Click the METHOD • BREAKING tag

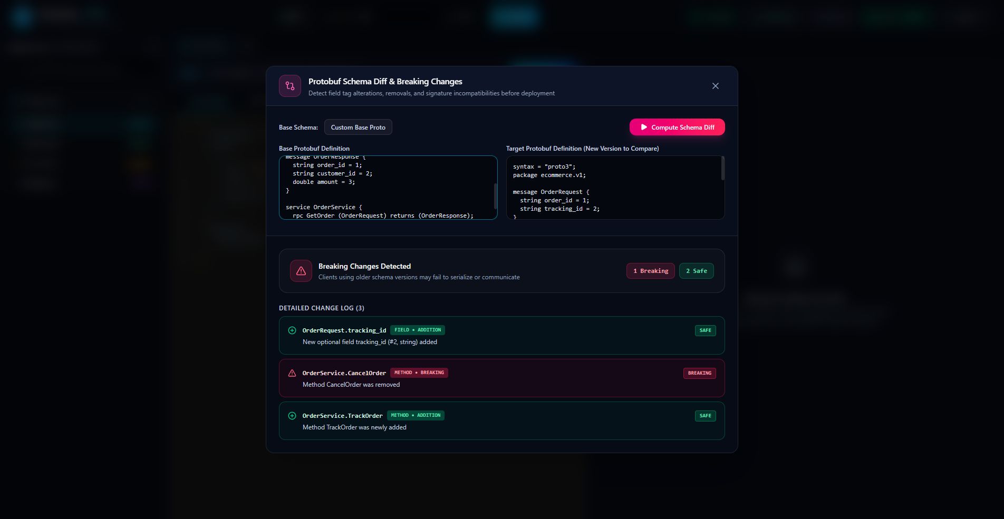[419, 373]
